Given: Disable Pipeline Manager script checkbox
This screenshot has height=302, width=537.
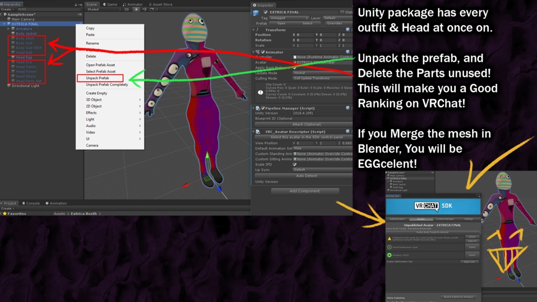Looking at the screenshot, I should click(263, 108).
